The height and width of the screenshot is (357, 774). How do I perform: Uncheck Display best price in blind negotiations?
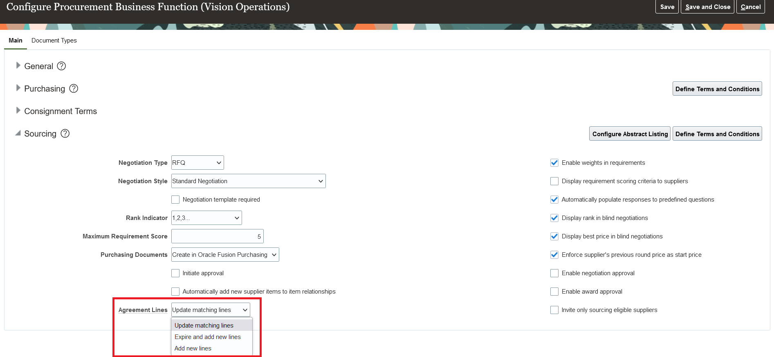point(554,236)
